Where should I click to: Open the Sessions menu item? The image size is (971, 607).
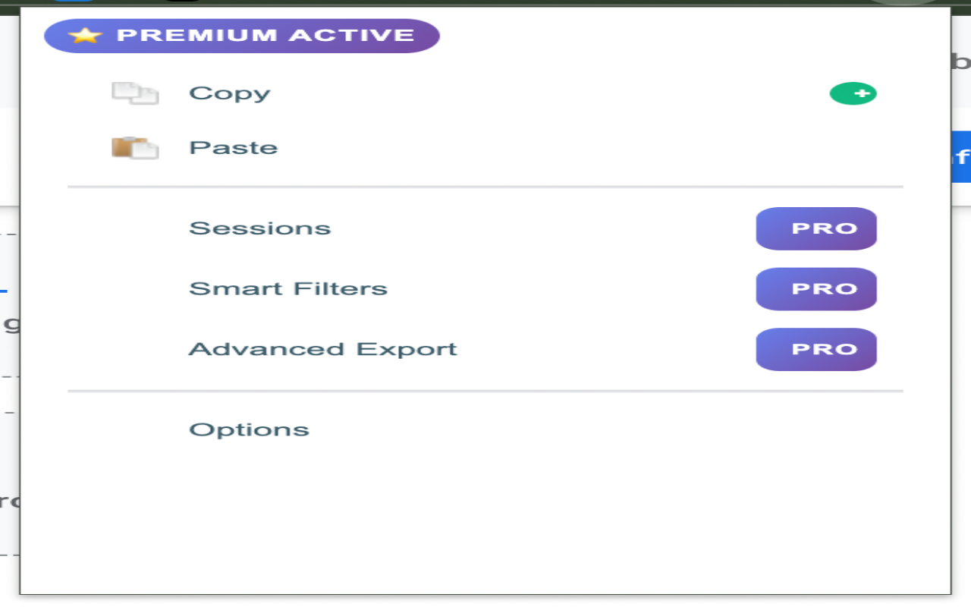point(259,228)
